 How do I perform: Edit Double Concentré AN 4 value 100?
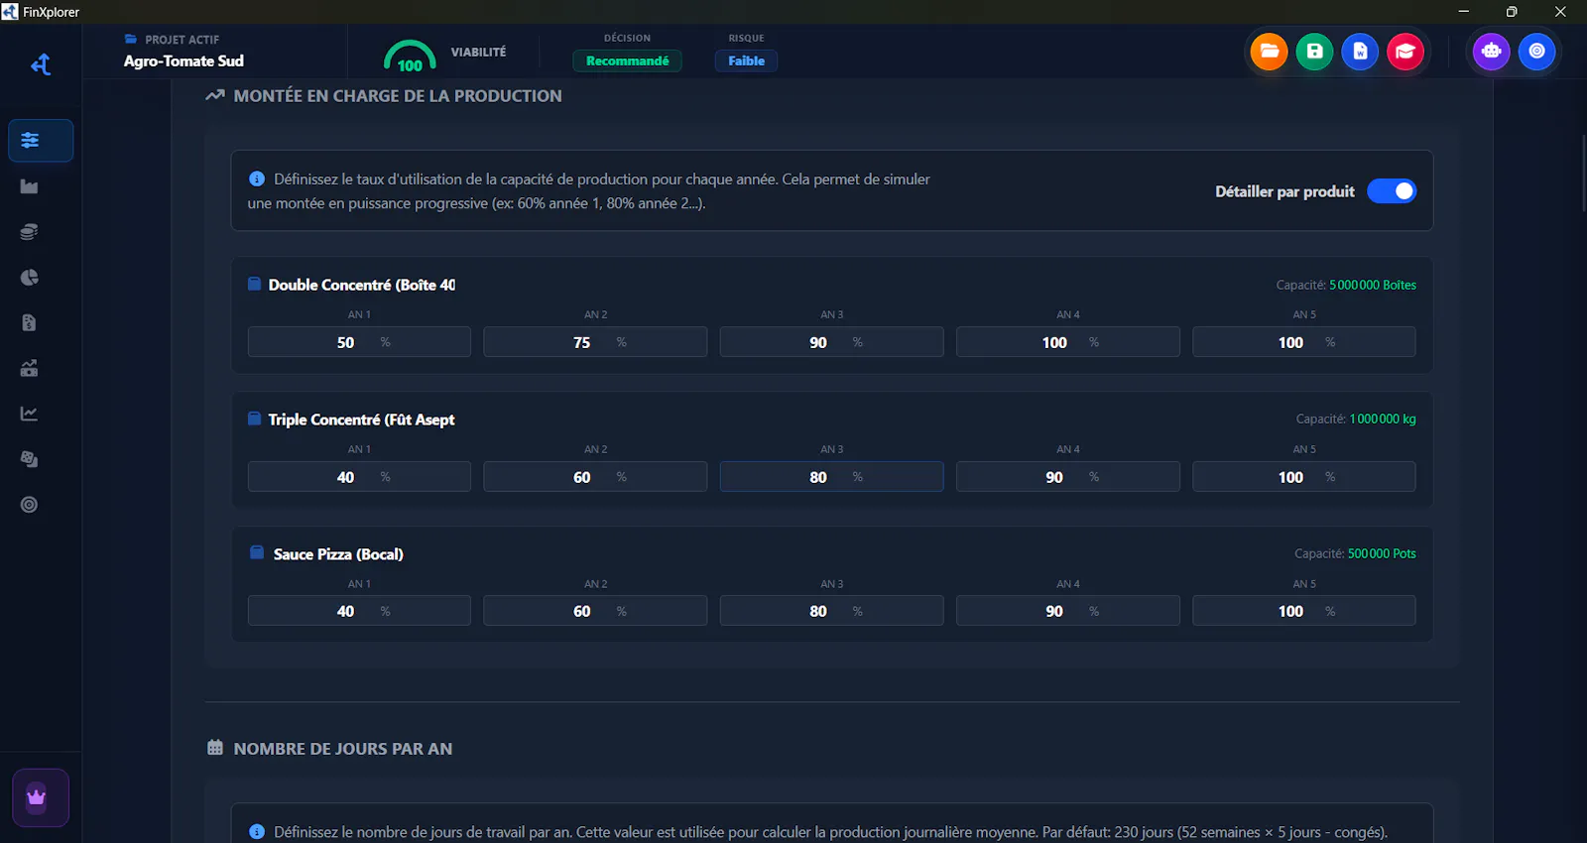(x=1067, y=342)
